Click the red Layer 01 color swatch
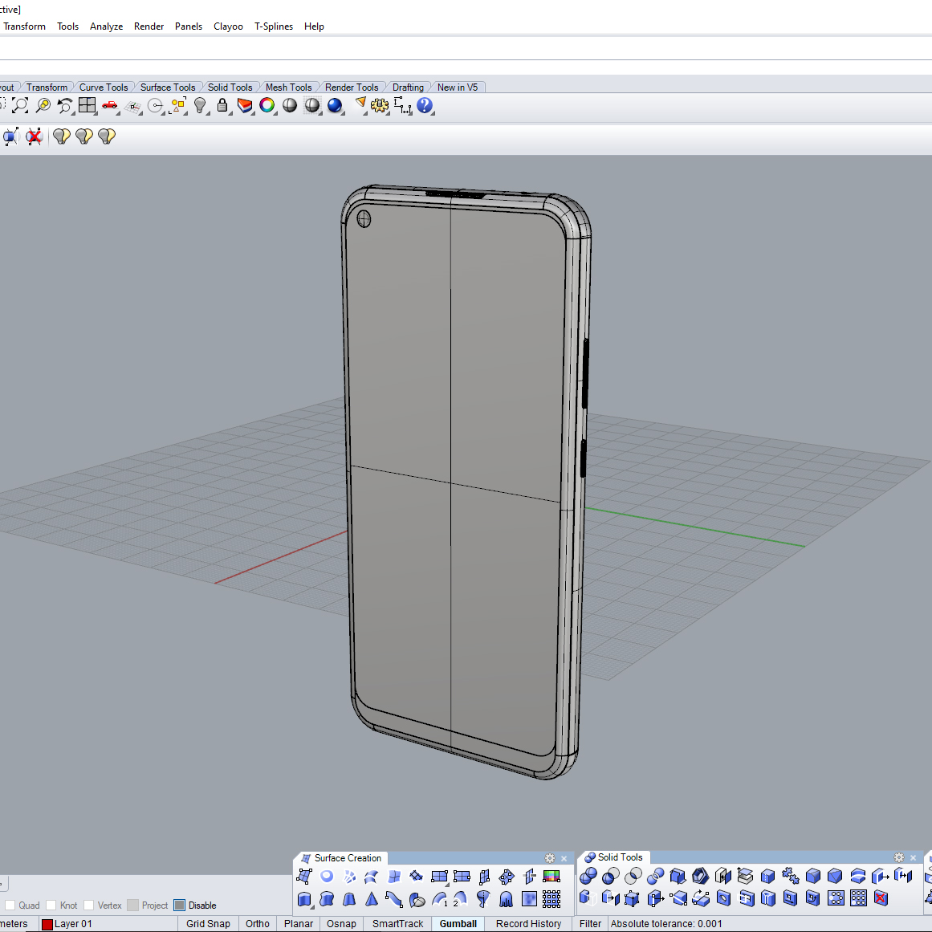 pyautogui.click(x=47, y=924)
